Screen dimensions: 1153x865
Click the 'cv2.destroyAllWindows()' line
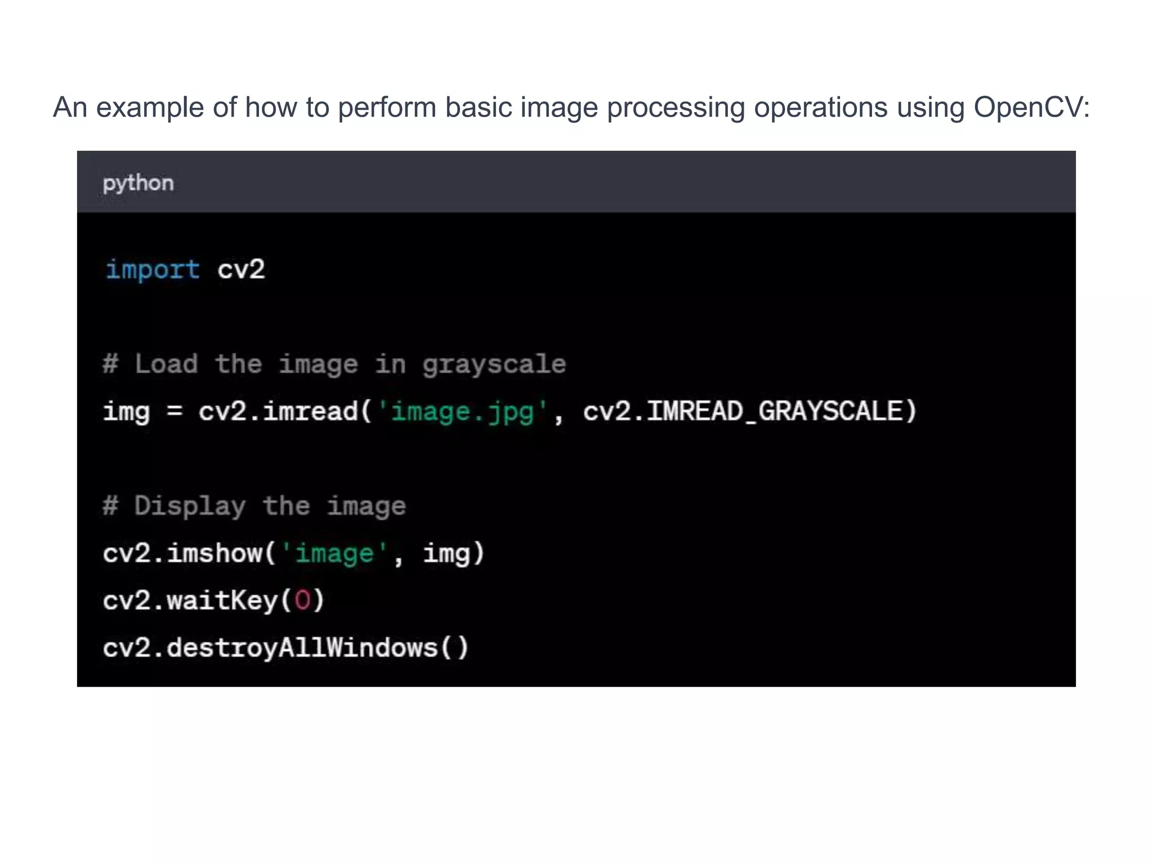coord(285,648)
